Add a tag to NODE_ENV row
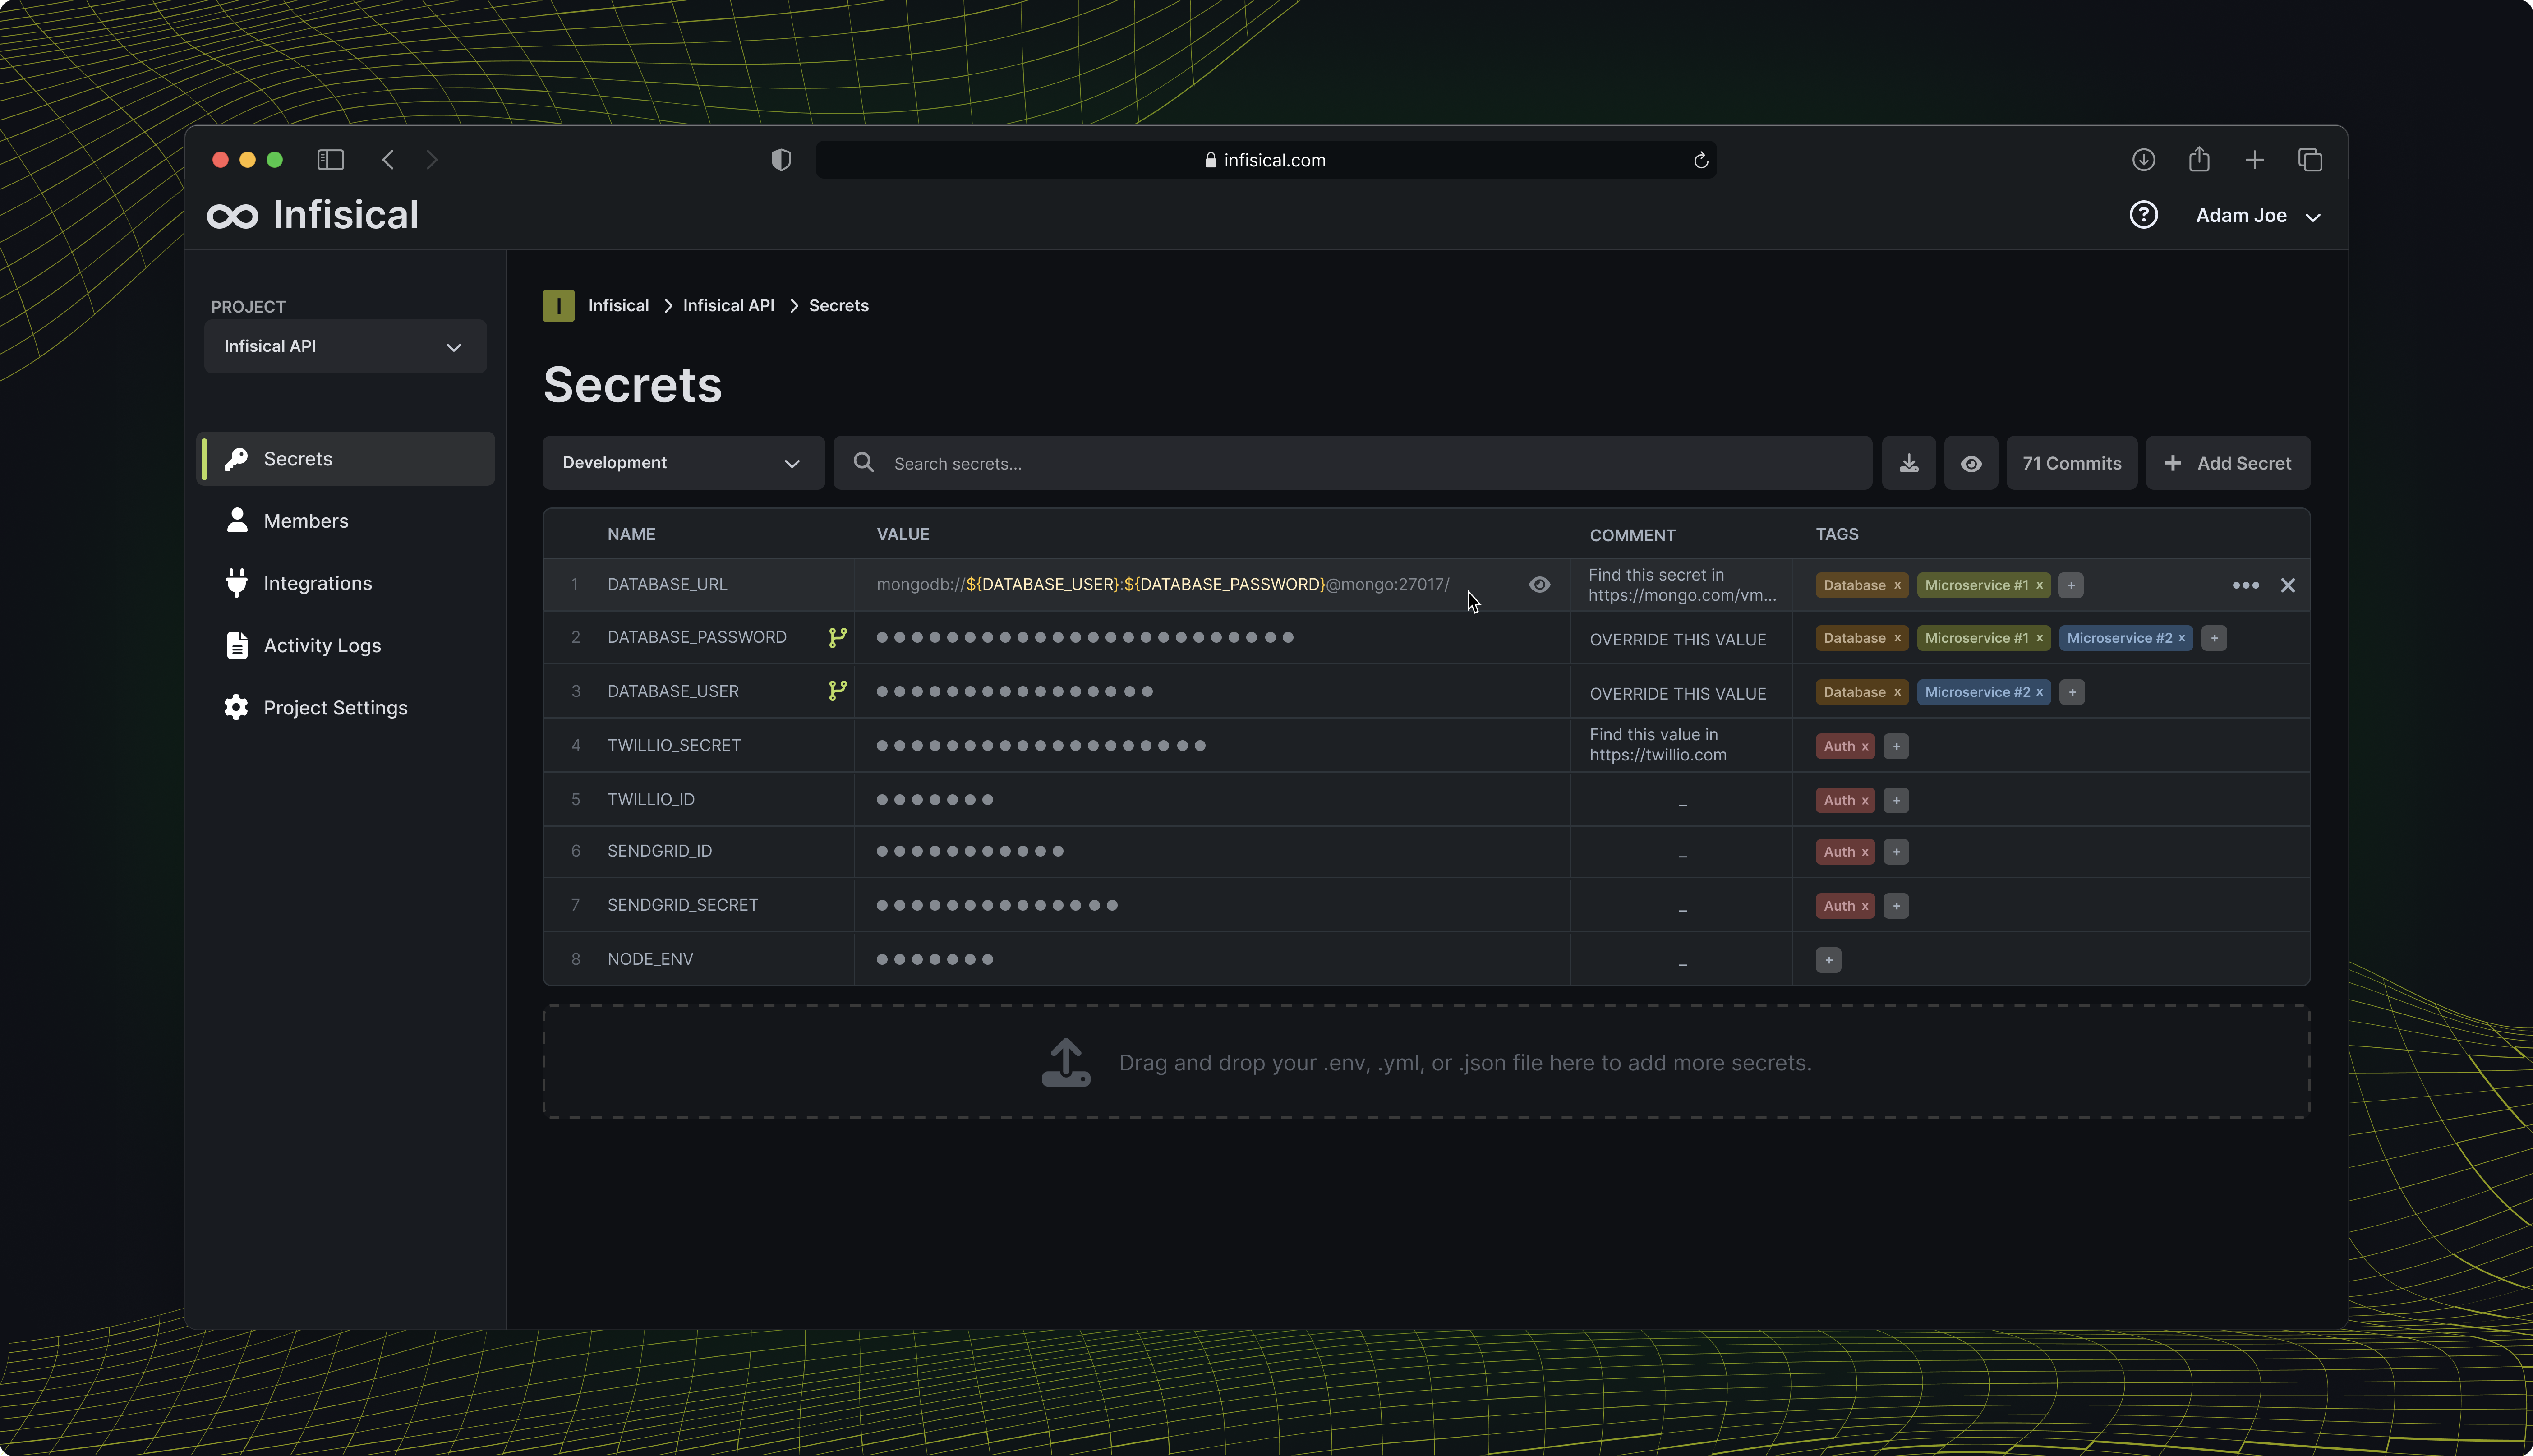Screen dimensions: 2533x1456 [1828, 960]
